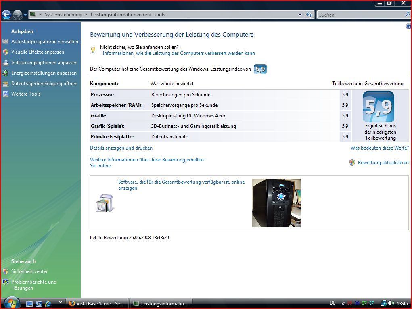This screenshot has height=309, width=412.
Task: Open Weitere Informationen über diese Bewertung link
Action: [x=147, y=163]
